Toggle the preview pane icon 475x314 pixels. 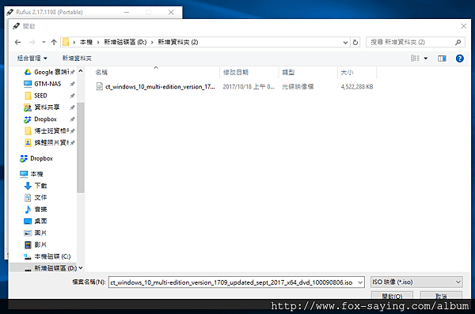pyautogui.click(x=442, y=59)
